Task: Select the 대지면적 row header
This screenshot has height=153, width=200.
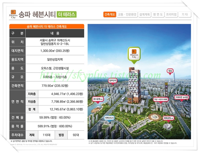Action: coord(17,51)
